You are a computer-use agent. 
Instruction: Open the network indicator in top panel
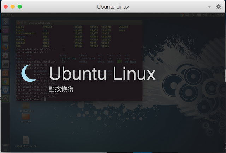193,15
